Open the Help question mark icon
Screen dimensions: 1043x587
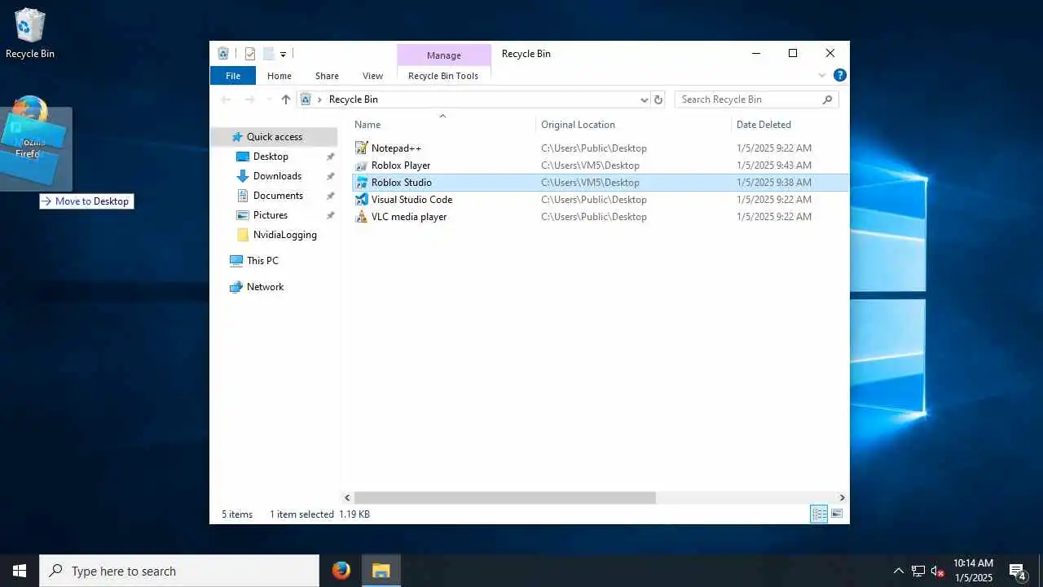tap(840, 75)
